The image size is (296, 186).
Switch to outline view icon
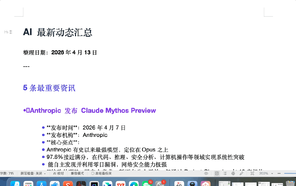tap(225, 173)
